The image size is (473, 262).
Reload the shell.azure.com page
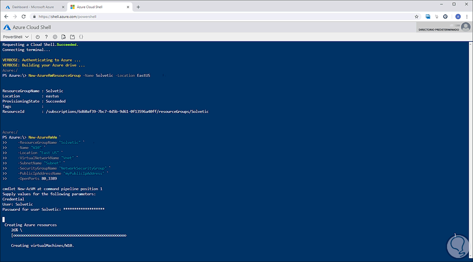(24, 17)
